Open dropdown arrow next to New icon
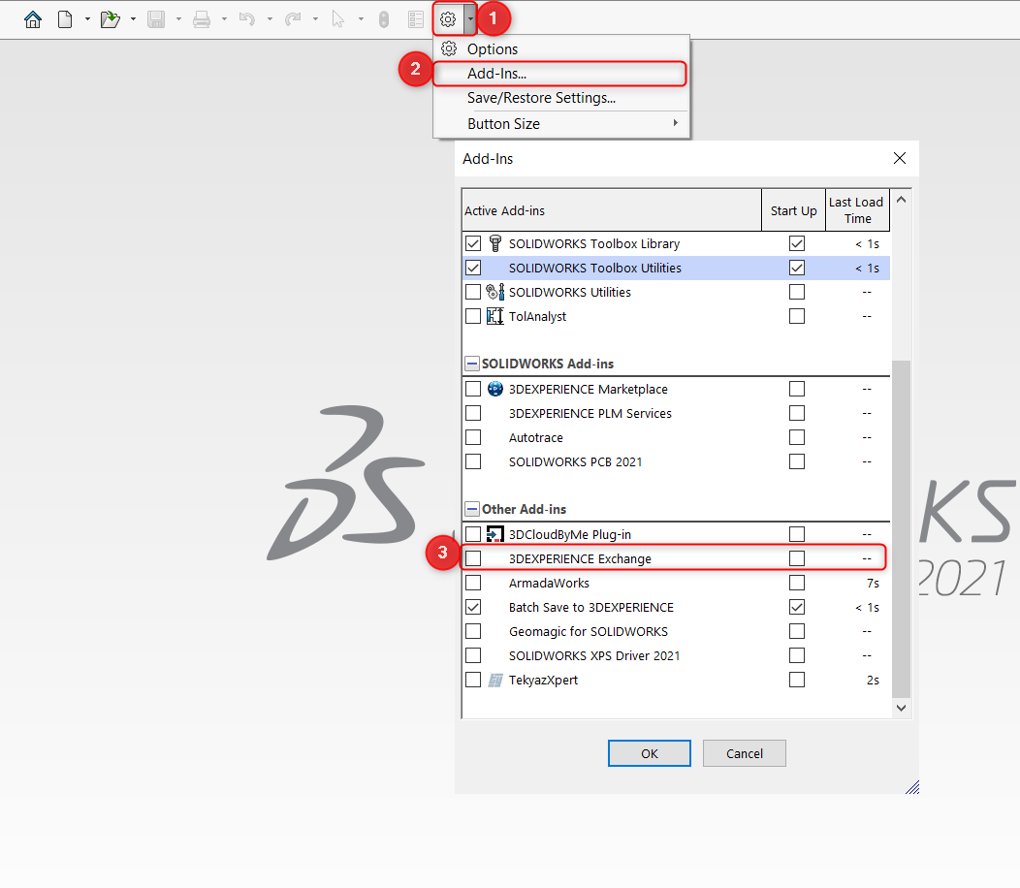 [87, 19]
